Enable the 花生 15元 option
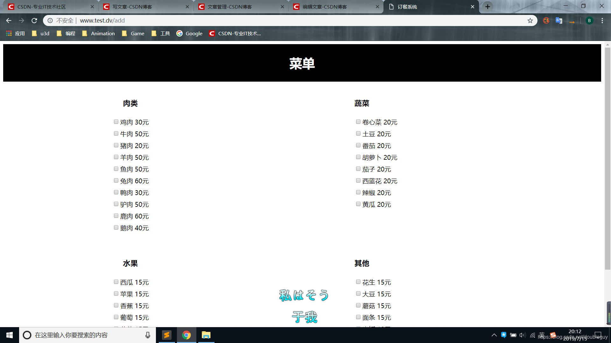The image size is (611, 343). [x=358, y=282]
